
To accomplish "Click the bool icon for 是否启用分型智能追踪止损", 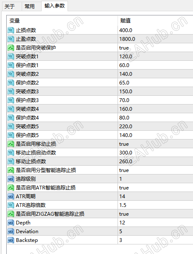I will click(11, 170).
